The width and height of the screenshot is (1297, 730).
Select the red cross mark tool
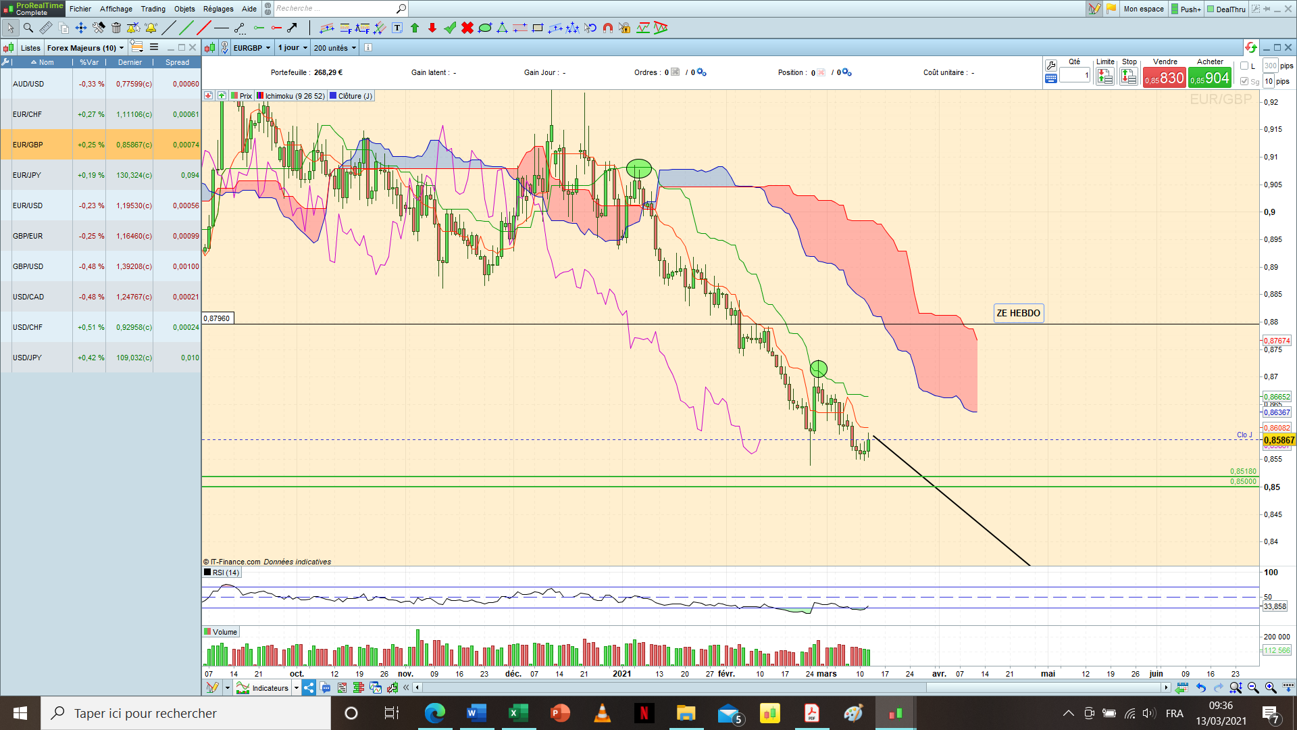pyautogui.click(x=467, y=28)
